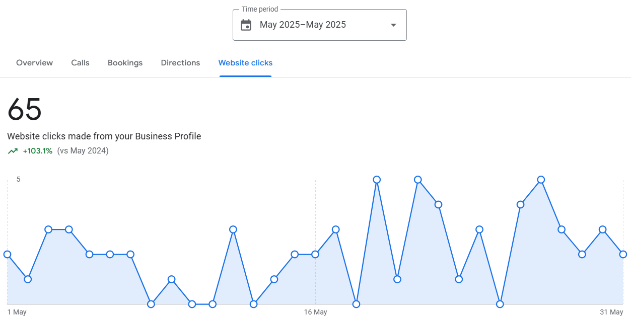Viewport: 631px width, 317px height.
Task: Switch to the Overview tab
Action: (x=34, y=63)
